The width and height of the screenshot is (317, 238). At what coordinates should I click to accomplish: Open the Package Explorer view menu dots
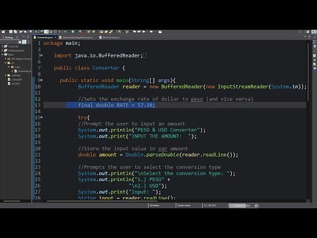pyautogui.click(x=28, y=42)
